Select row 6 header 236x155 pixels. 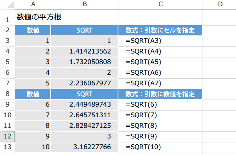[x=7, y=73]
